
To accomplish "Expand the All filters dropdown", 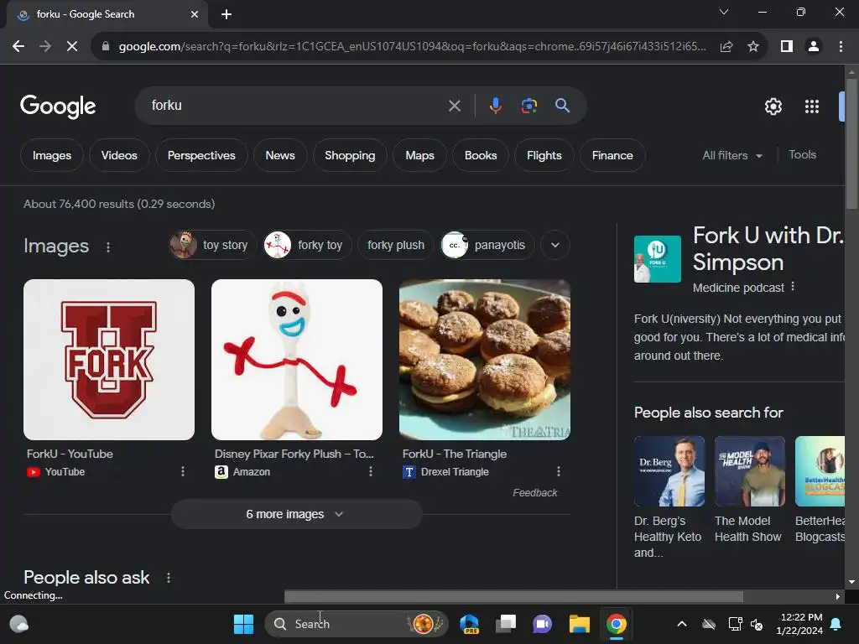I will pos(732,155).
